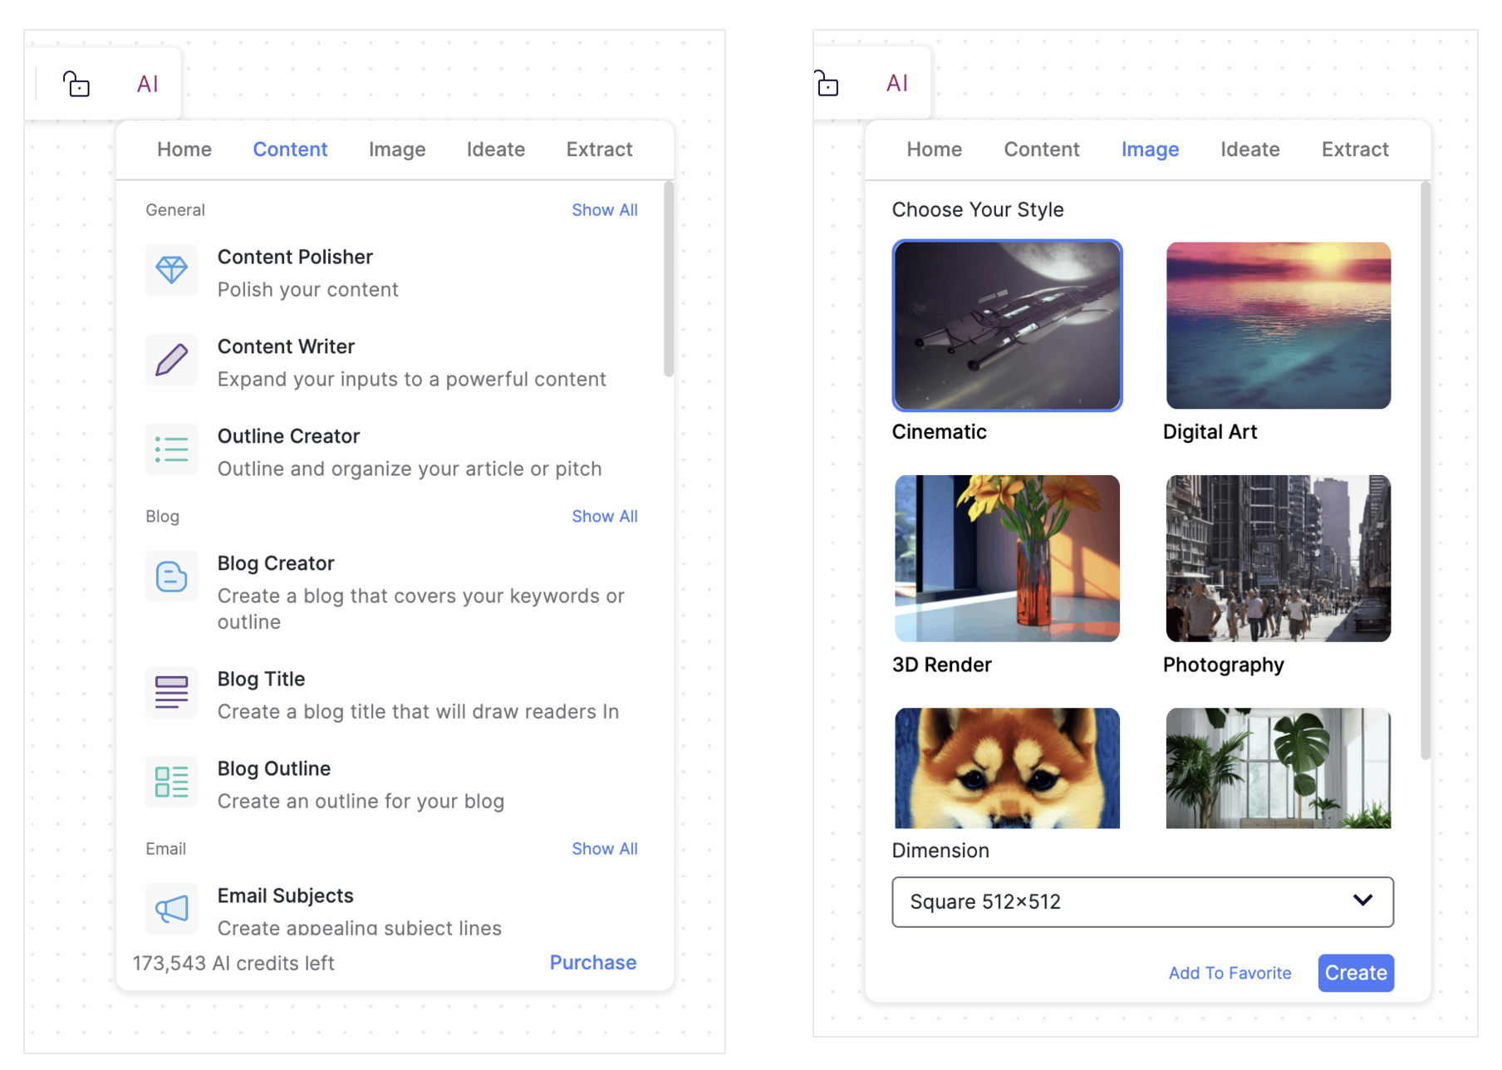The image size is (1502, 1070).
Task: Open the Extract tab in left panel
Action: coord(599,150)
